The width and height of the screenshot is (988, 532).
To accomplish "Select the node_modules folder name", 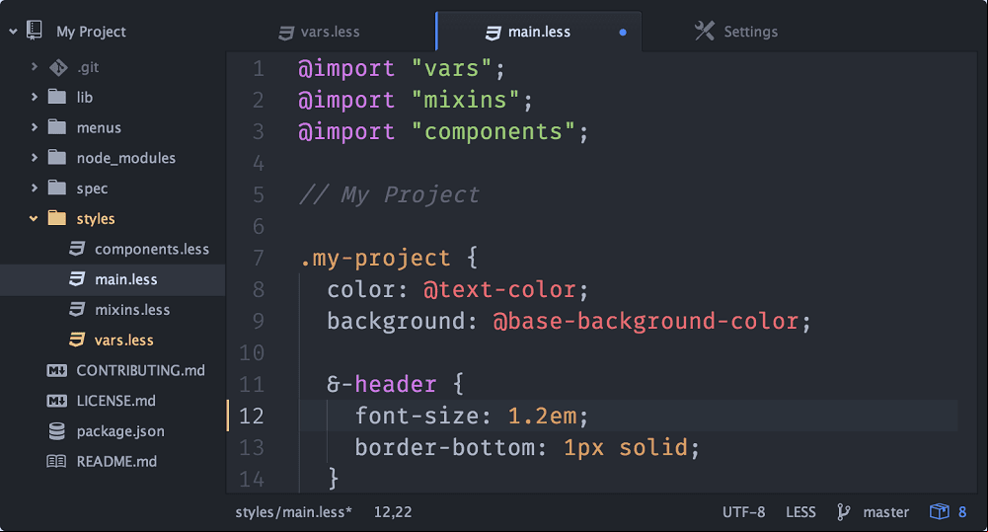I will (x=126, y=158).
